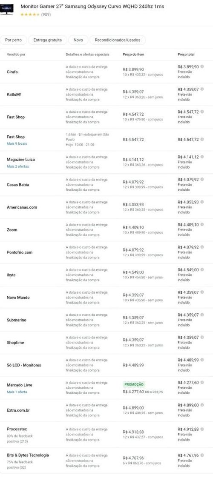Click the info icon beside Girafa total price
Image resolution: width=213 pixels, height=478 pixels.
(202, 66)
